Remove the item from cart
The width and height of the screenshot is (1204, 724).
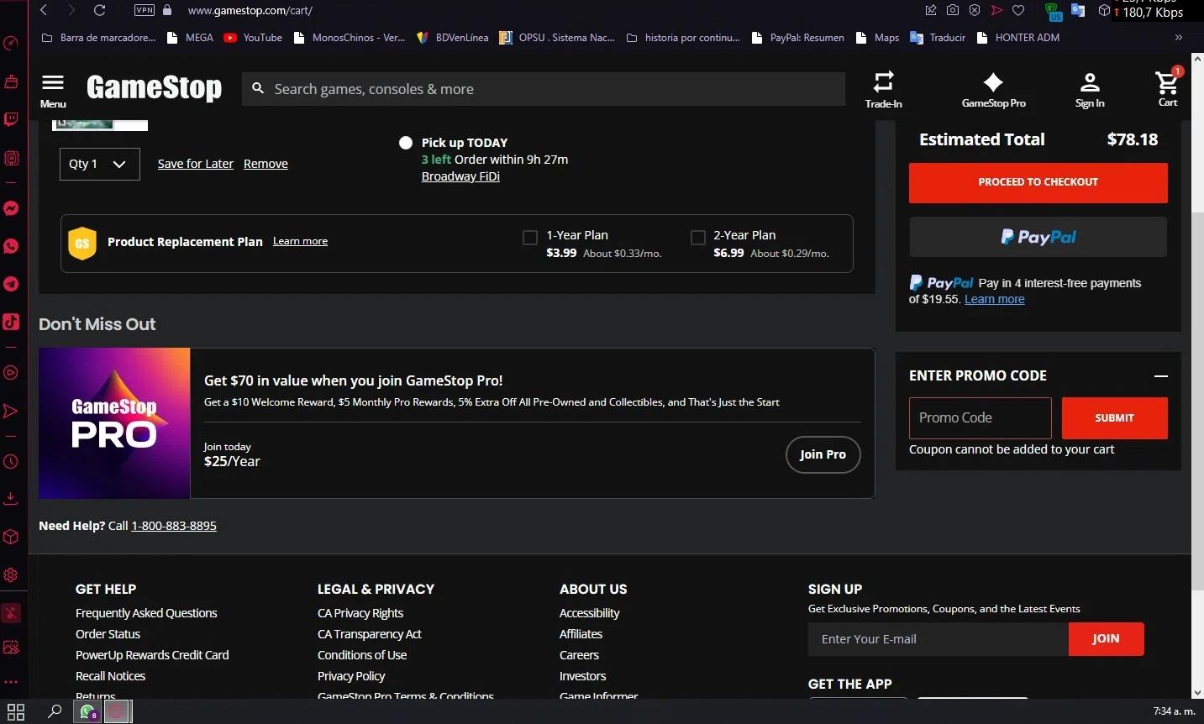pyautogui.click(x=266, y=164)
